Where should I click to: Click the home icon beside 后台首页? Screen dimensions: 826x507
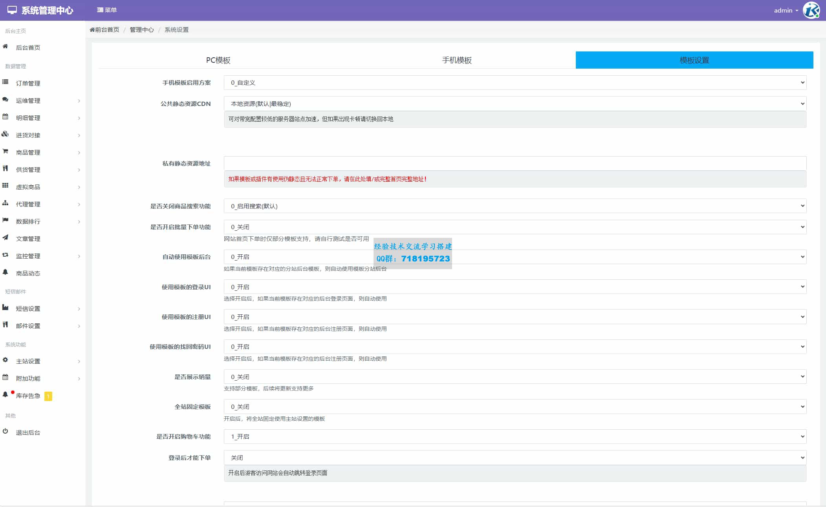click(x=5, y=46)
